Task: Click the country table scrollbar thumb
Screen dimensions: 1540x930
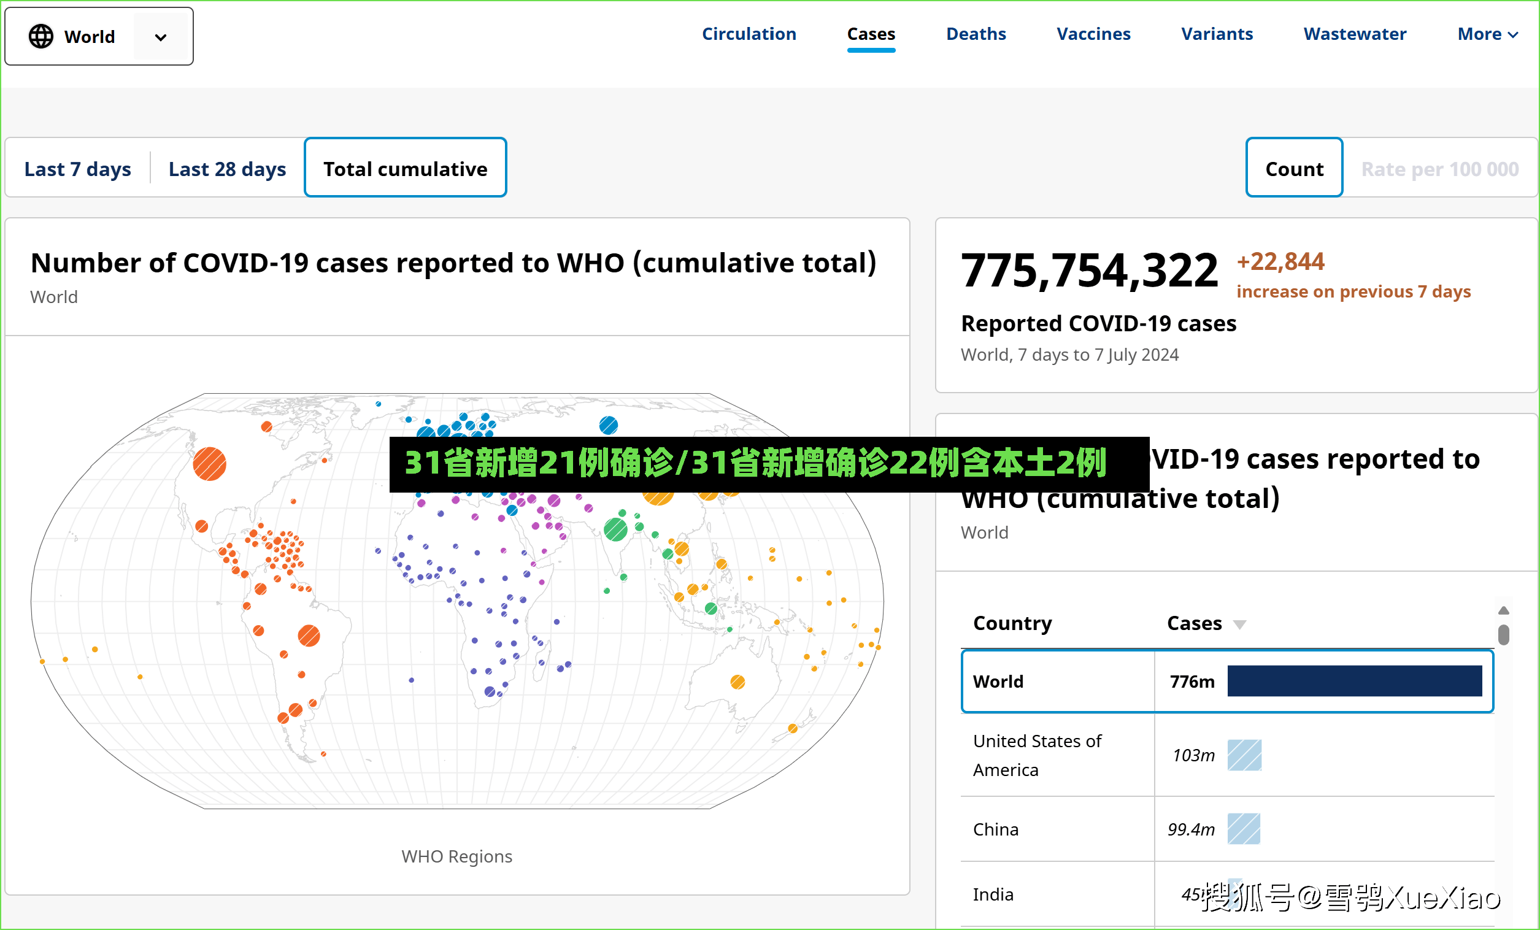Action: click(x=1503, y=634)
